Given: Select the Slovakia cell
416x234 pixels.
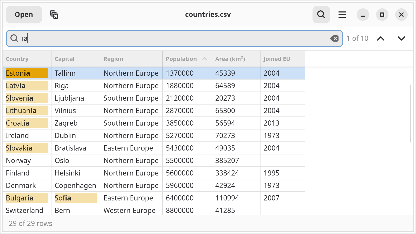Looking at the screenshot, I should pos(27,148).
